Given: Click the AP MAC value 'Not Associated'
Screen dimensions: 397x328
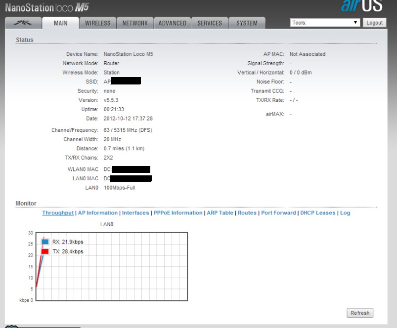Looking at the screenshot, I should click(x=308, y=54).
